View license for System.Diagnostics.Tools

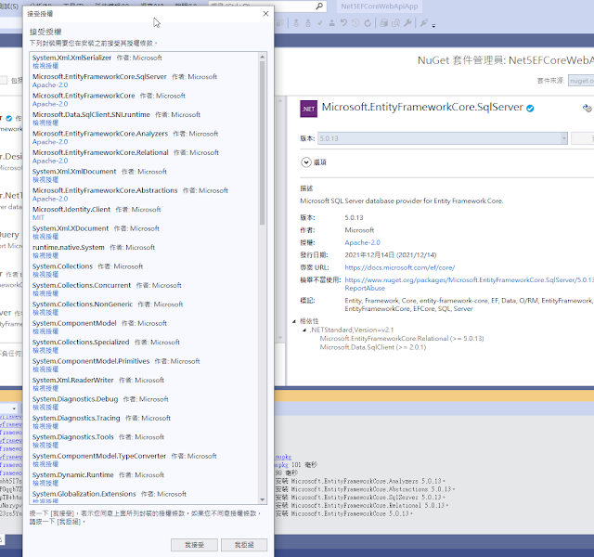[x=45, y=445]
